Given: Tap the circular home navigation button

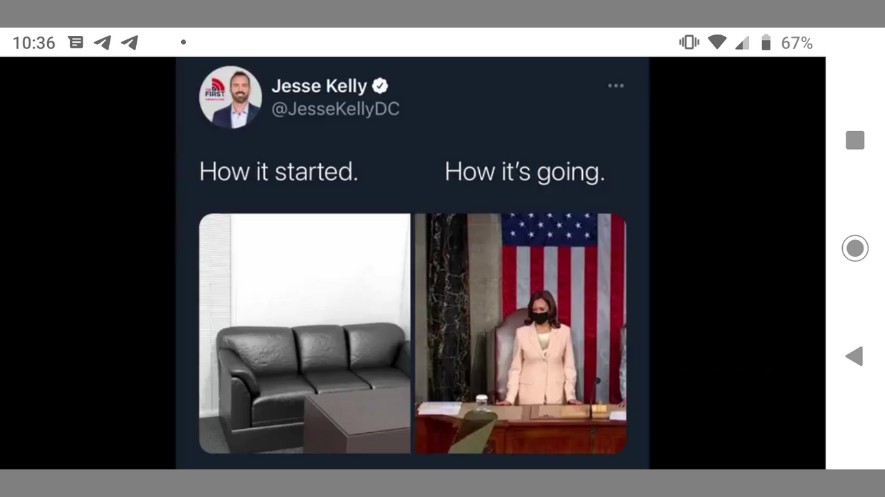Looking at the screenshot, I should click(855, 248).
